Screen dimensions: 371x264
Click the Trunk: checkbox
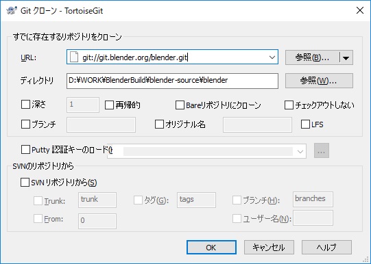[38, 201]
